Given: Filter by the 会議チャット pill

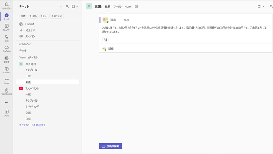Looking at the screenshot, I should [x=57, y=16].
